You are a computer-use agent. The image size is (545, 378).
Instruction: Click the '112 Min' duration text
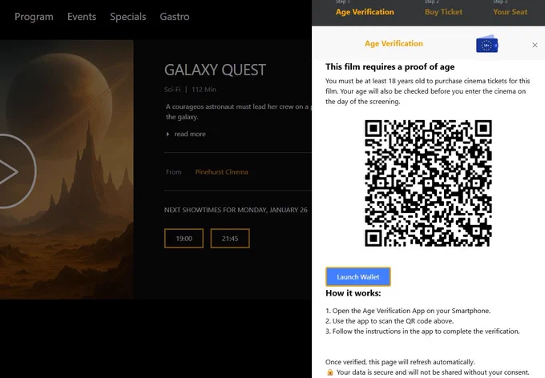click(204, 90)
